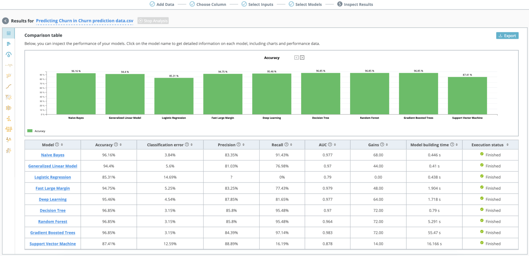
Task: Click the Accuracy legend swatch below the chart
Action: click(29, 131)
